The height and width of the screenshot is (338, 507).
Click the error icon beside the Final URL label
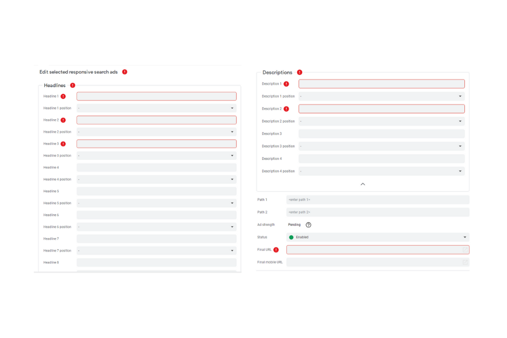(x=276, y=250)
